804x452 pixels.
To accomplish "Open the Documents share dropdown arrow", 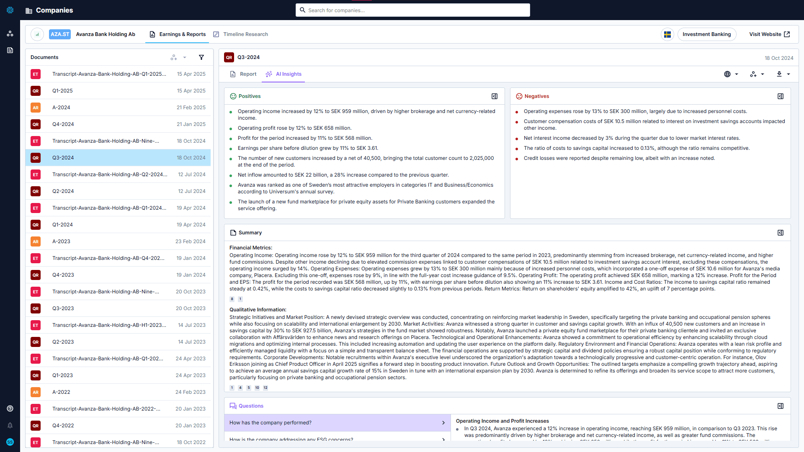I will click(x=185, y=57).
